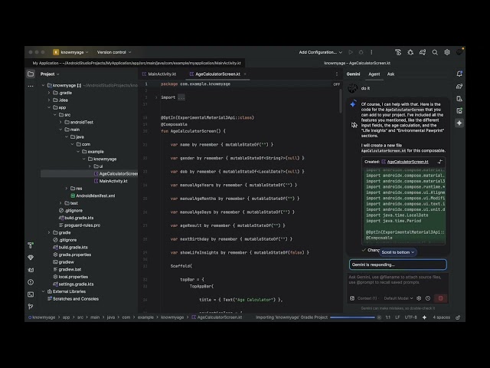The image size is (490, 368).
Task: Open the gem-shaped tool window icon in left sidebar
Action: tap(31, 258)
